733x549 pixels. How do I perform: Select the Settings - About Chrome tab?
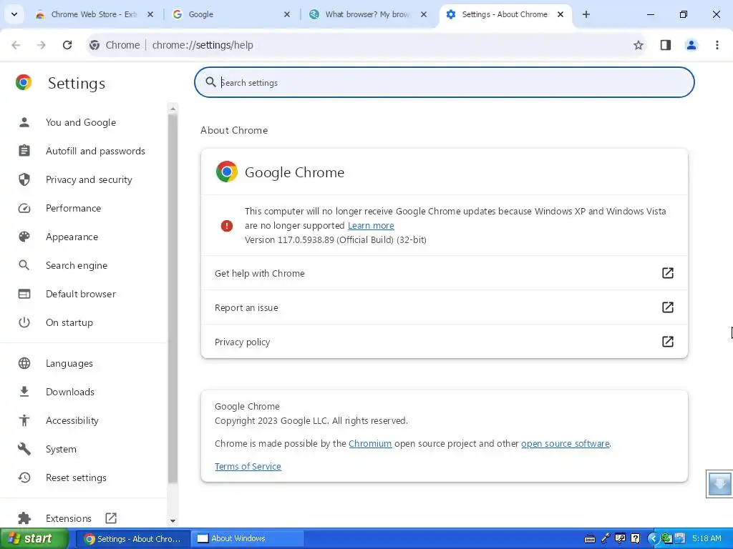pyautogui.click(x=505, y=14)
